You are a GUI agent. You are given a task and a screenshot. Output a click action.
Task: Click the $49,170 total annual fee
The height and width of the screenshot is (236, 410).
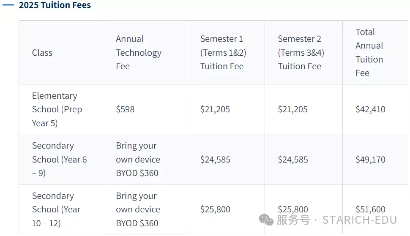coord(370,159)
